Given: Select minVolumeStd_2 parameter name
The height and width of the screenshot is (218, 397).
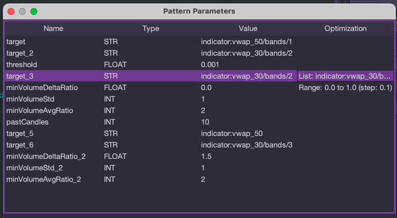Looking at the screenshot, I should point(34,168).
